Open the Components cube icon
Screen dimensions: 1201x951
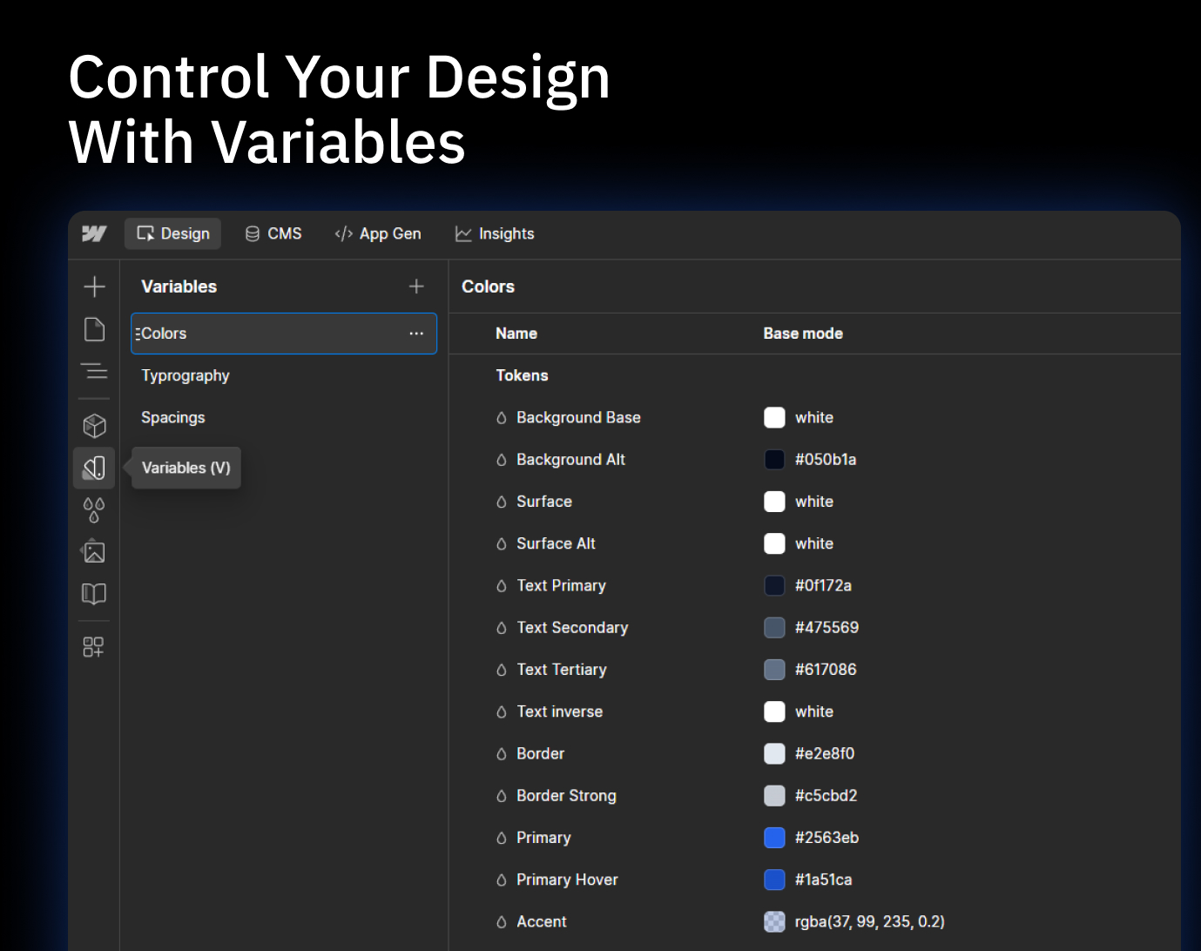click(93, 426)
